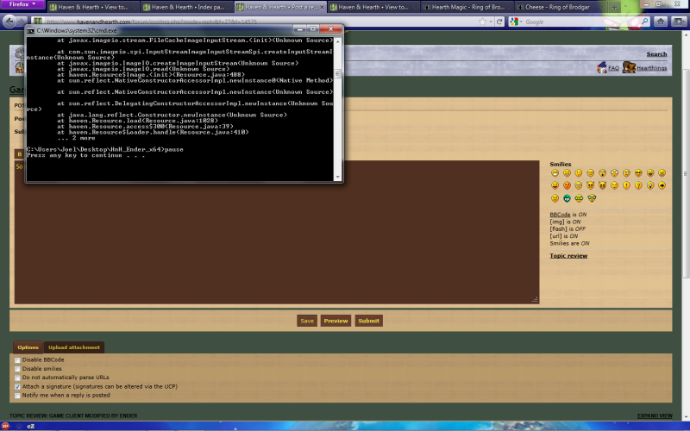The image size is (690, 431).
Task: Jump to the Topic review link
Action: coord(568,256)
